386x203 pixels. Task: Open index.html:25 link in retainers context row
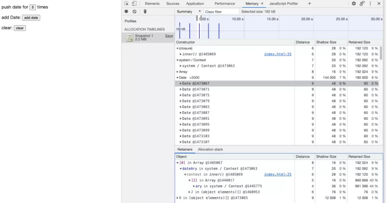tap(278, 174)
